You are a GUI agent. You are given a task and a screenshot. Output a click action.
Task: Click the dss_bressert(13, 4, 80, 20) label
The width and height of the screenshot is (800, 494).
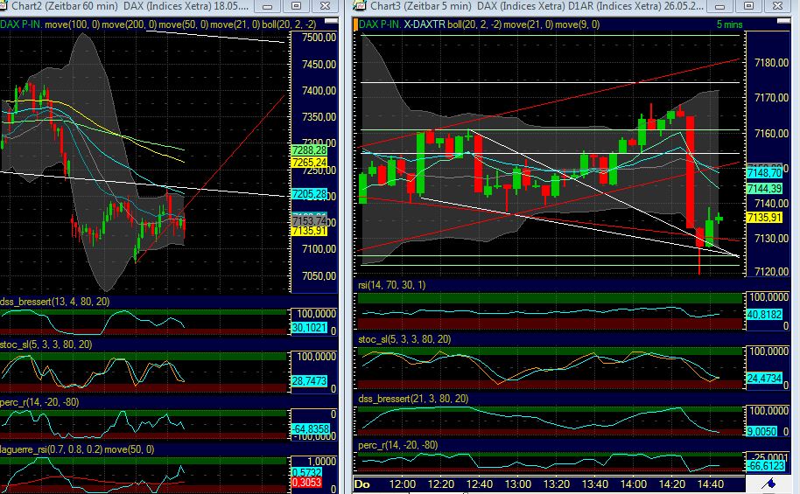pos(54,302)
